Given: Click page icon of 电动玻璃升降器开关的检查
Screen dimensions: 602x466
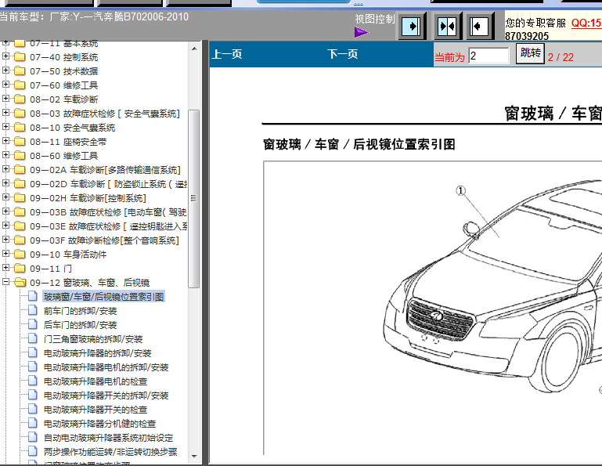Looking at the screenshot, I should pos(33,409).
